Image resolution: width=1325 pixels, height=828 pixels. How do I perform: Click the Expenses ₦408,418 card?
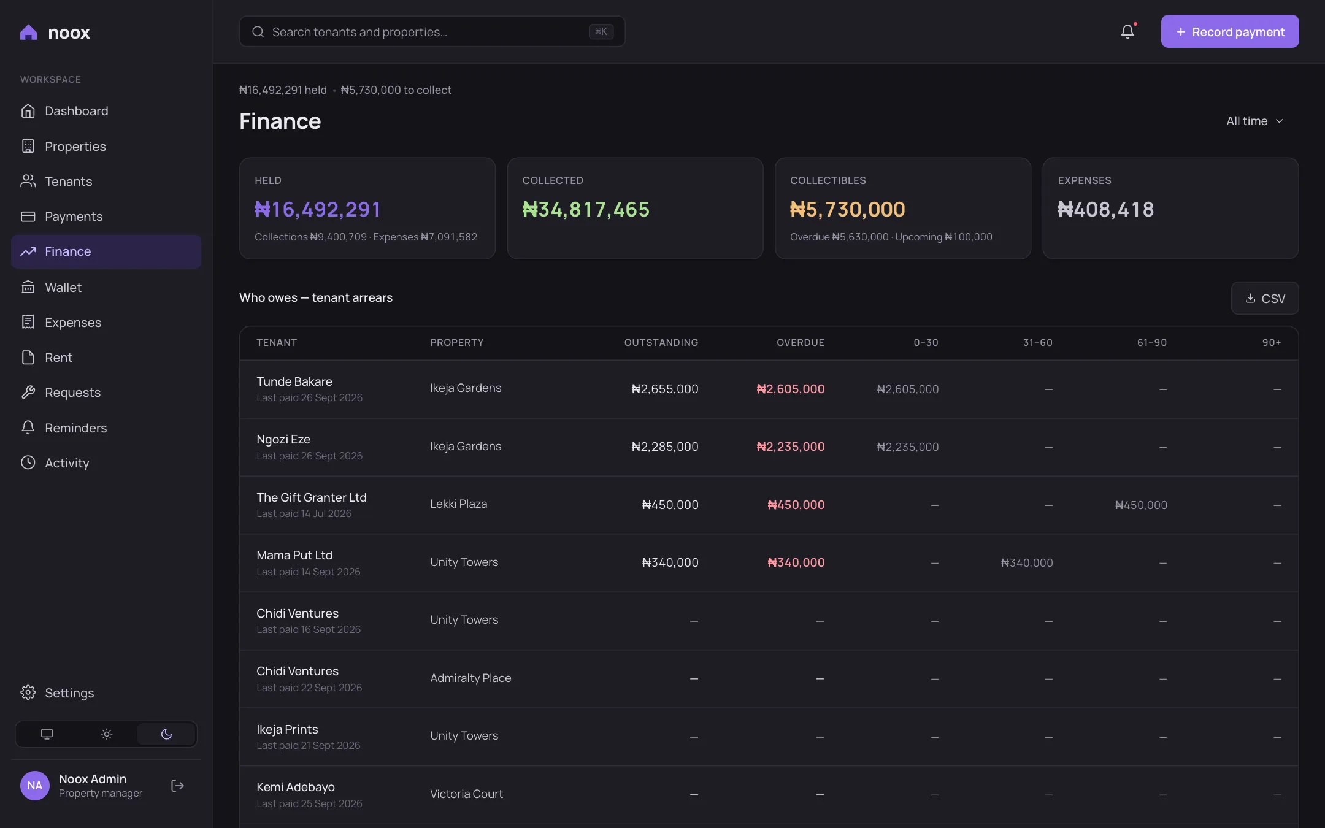pos(1170,209)
